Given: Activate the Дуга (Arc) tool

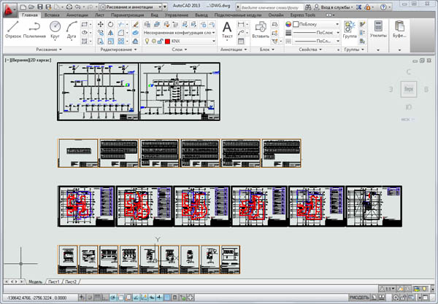Looking at the screenshot, I should (x=73, y=28).
